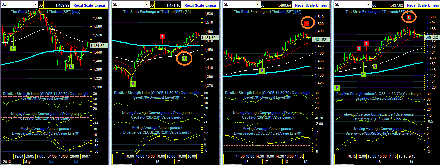440x165 pixels.
Task: Click the 1,510 price level on the [30] chart axis
Action: point(320,17)
